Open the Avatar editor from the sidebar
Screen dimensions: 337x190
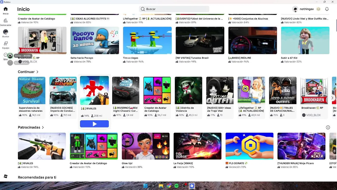click(6, 34)
